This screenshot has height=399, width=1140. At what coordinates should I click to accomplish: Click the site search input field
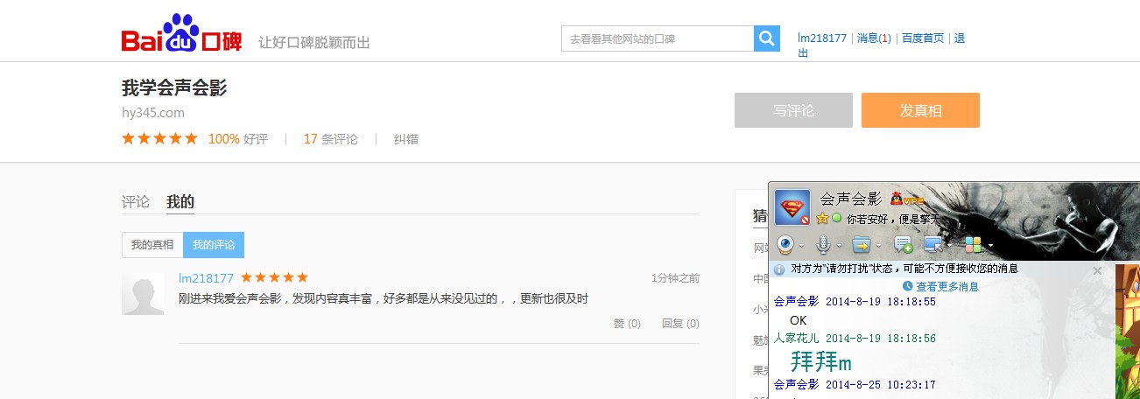[657, 38]
